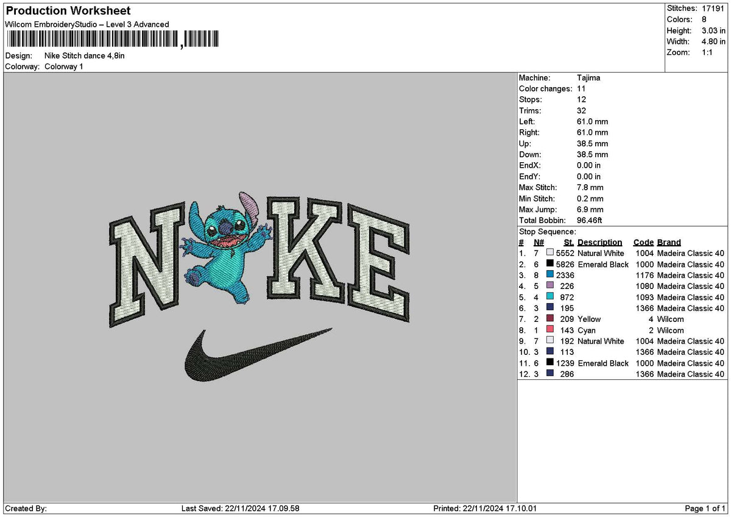Select the blue swatch in stop 3
Image resolution: width=731 pixels, height=517 pixels.
[550, 275]
